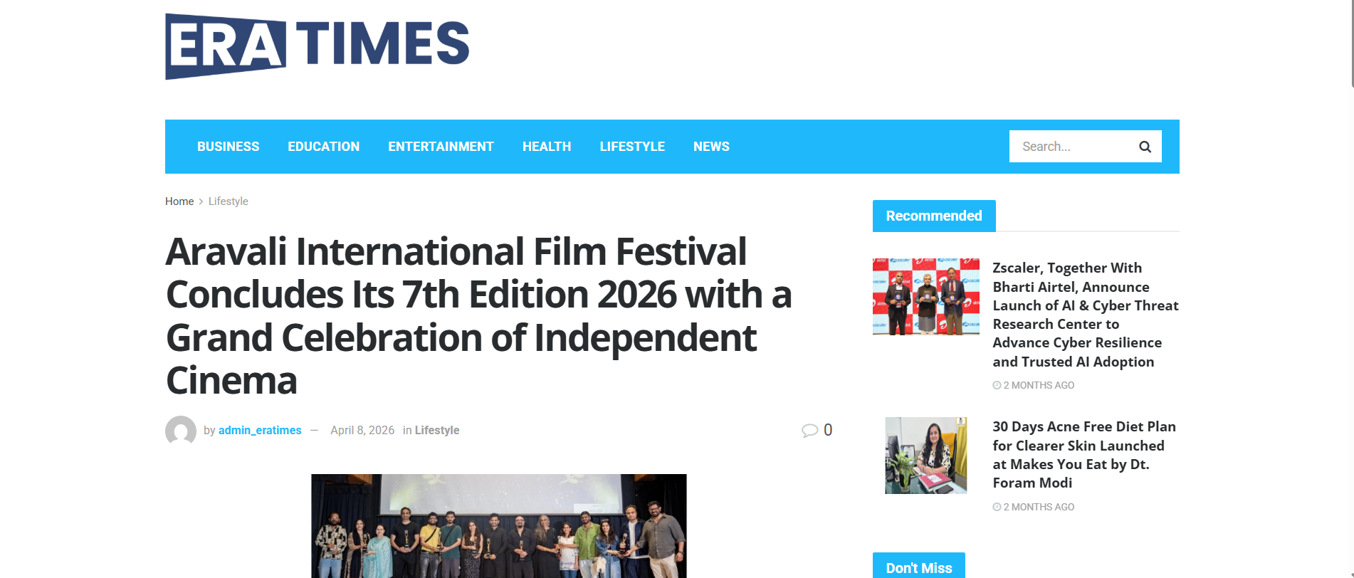Click the Lifestyle breadcrumb link
Image resolution: width=1354 pixels, height=578 pixels.
pyautogui.click(x=228, y=201)
